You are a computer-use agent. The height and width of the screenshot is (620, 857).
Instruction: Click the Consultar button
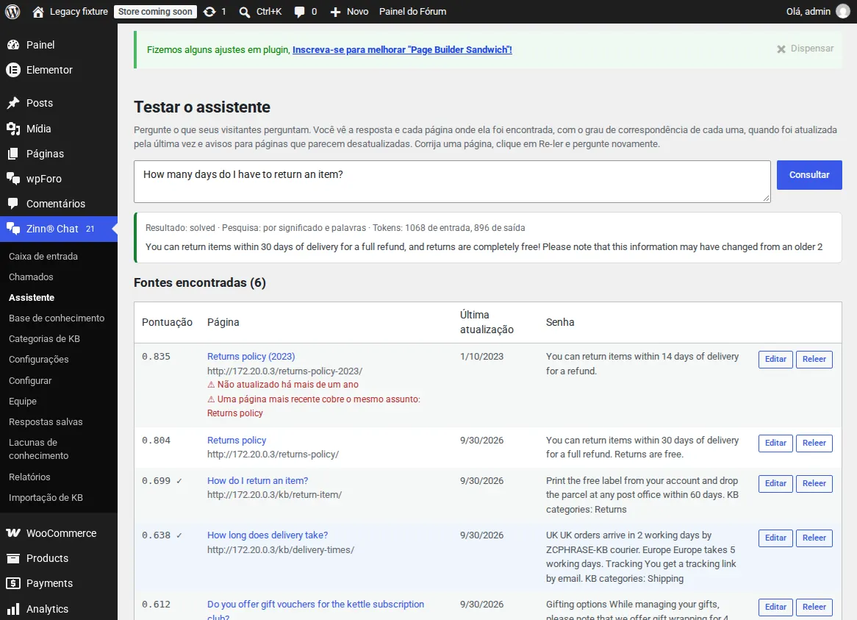coord(809,175)
